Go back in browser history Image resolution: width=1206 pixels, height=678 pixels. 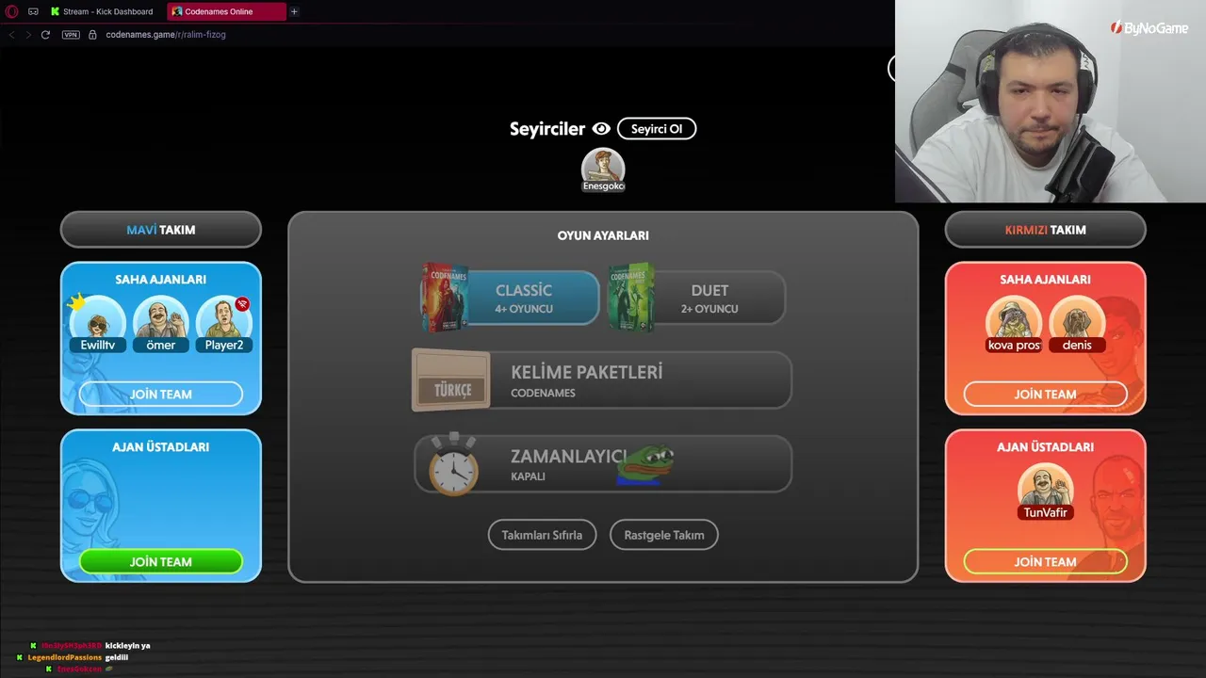[12, 35]
